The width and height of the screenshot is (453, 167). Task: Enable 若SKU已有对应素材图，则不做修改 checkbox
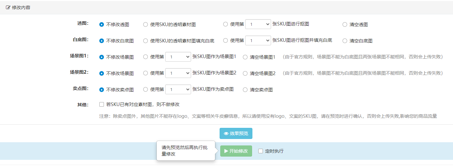click(x=102, y=105)
